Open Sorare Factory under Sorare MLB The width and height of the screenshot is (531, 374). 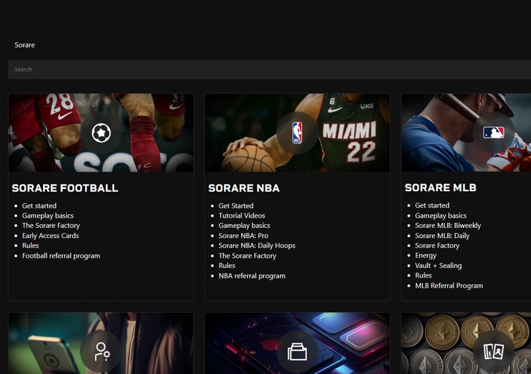tap(437, 245)
